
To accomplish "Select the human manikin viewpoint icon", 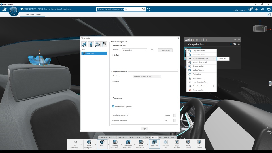I will tap(91, 44).
